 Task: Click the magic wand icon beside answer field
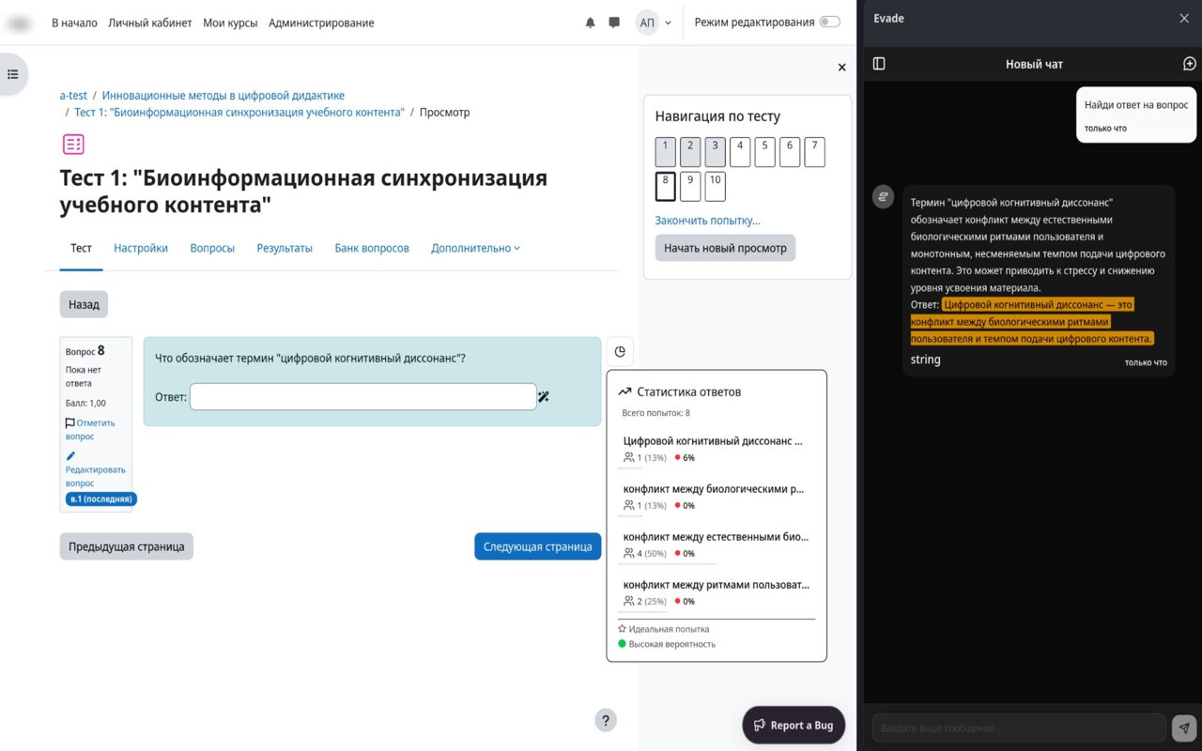[544, 397]
